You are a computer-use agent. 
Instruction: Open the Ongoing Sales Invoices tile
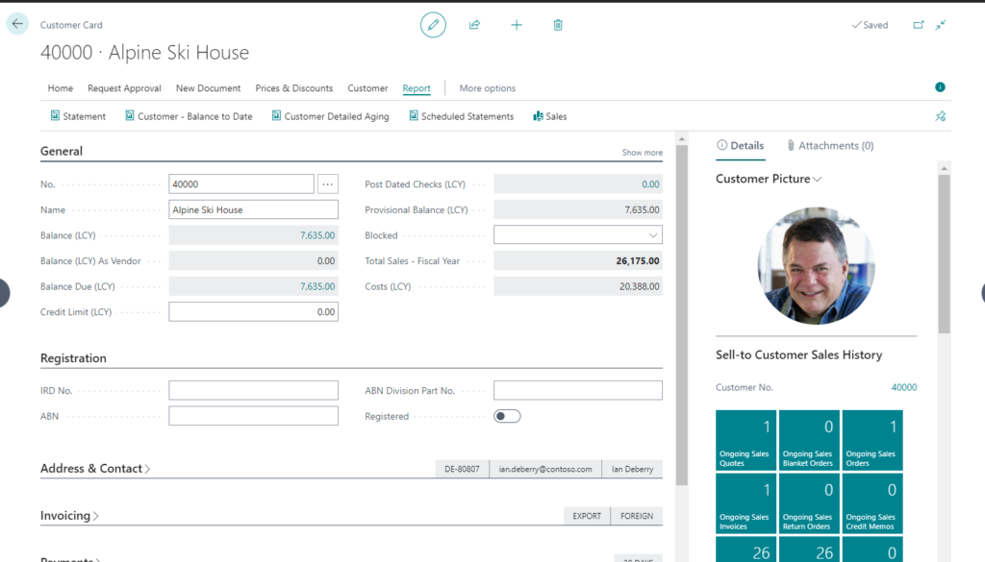coord(746,503)
